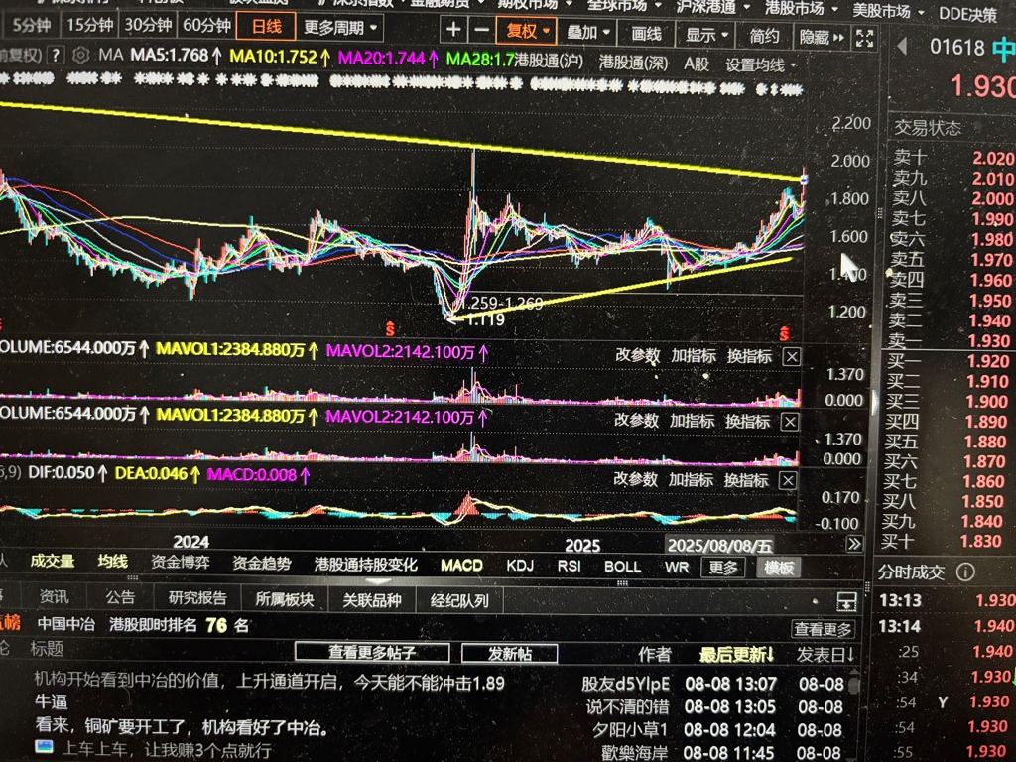
Task: Click the 模板 template button
Action: click(778, 568)
